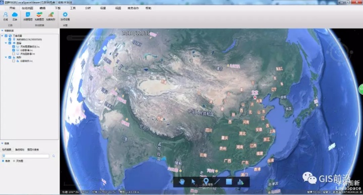Enable the unchecked terrain .lrc layer
Viewport: 363px width, 195px height.
(x=14, y=61)
